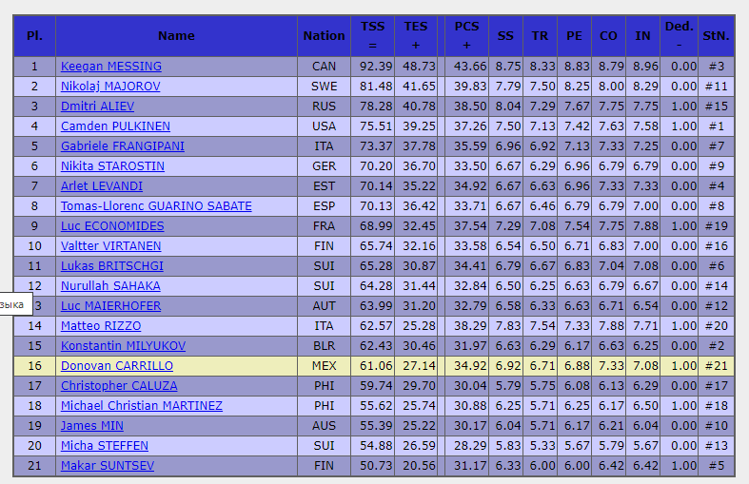The width and height of the screenshot is (749, 484).
Task: Click the Nation column header
Action: coord(324,35)
